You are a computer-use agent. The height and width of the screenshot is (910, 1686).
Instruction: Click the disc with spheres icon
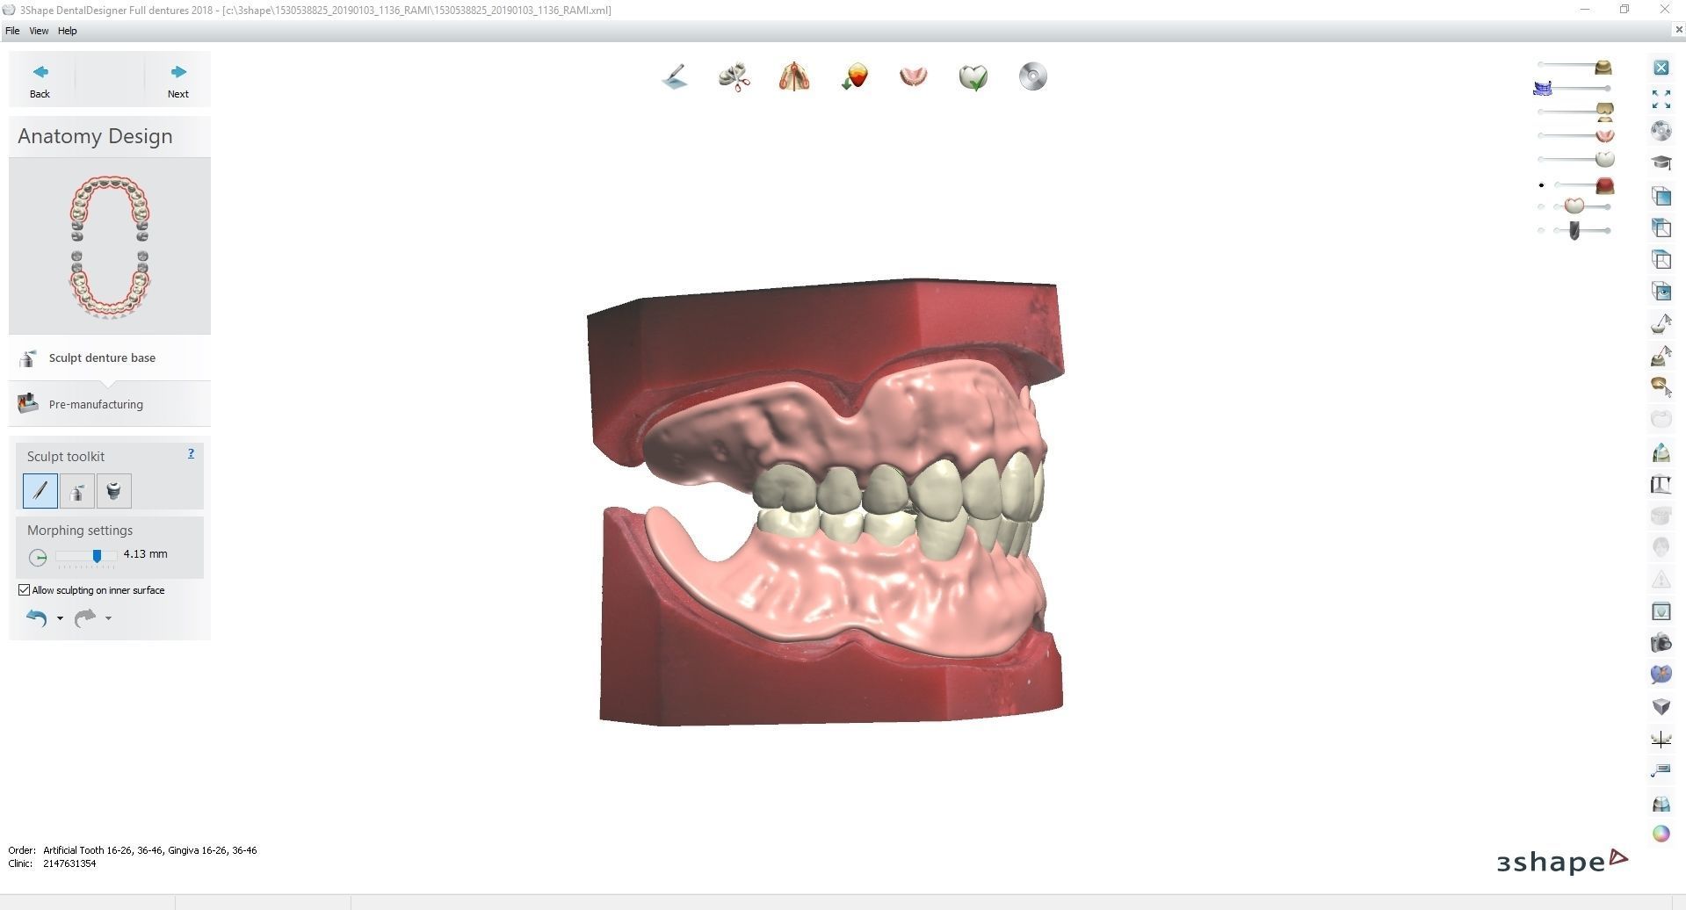(1661, 131)
